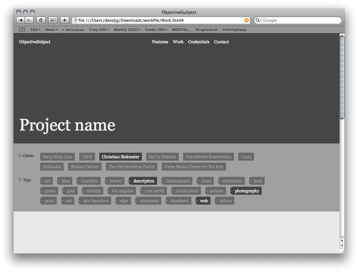Deselect the web tag

coord(203,201)
